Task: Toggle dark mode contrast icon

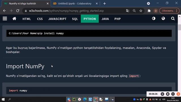Action: (154, 18)
